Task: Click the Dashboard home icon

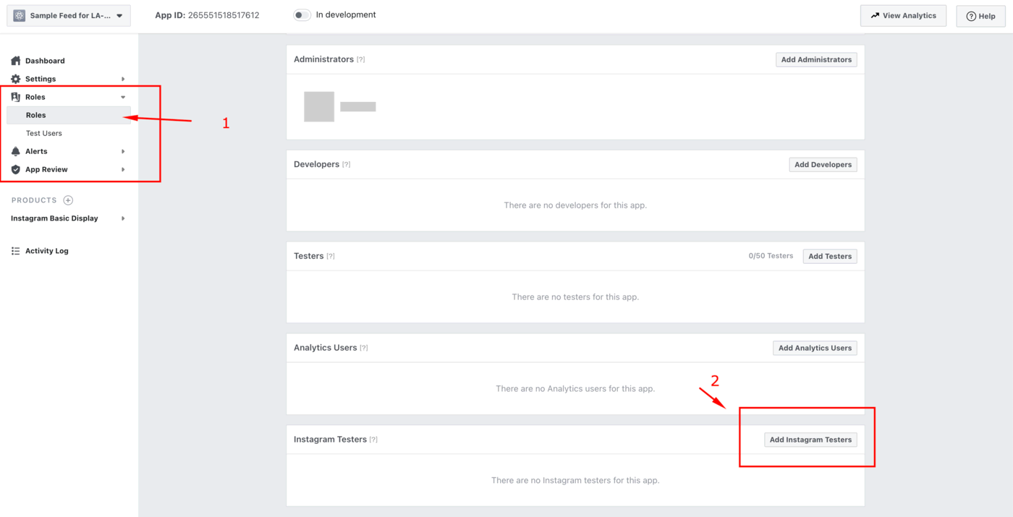Action: coord(16,61)
